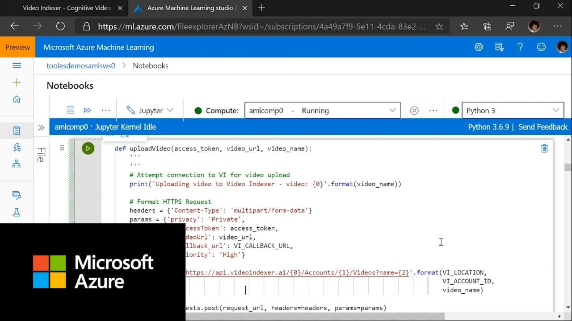Screen dimensions: 572x321
Task: Run all cells with double-arrow icon
Action: pyautogui.click(x=87, y=110)
